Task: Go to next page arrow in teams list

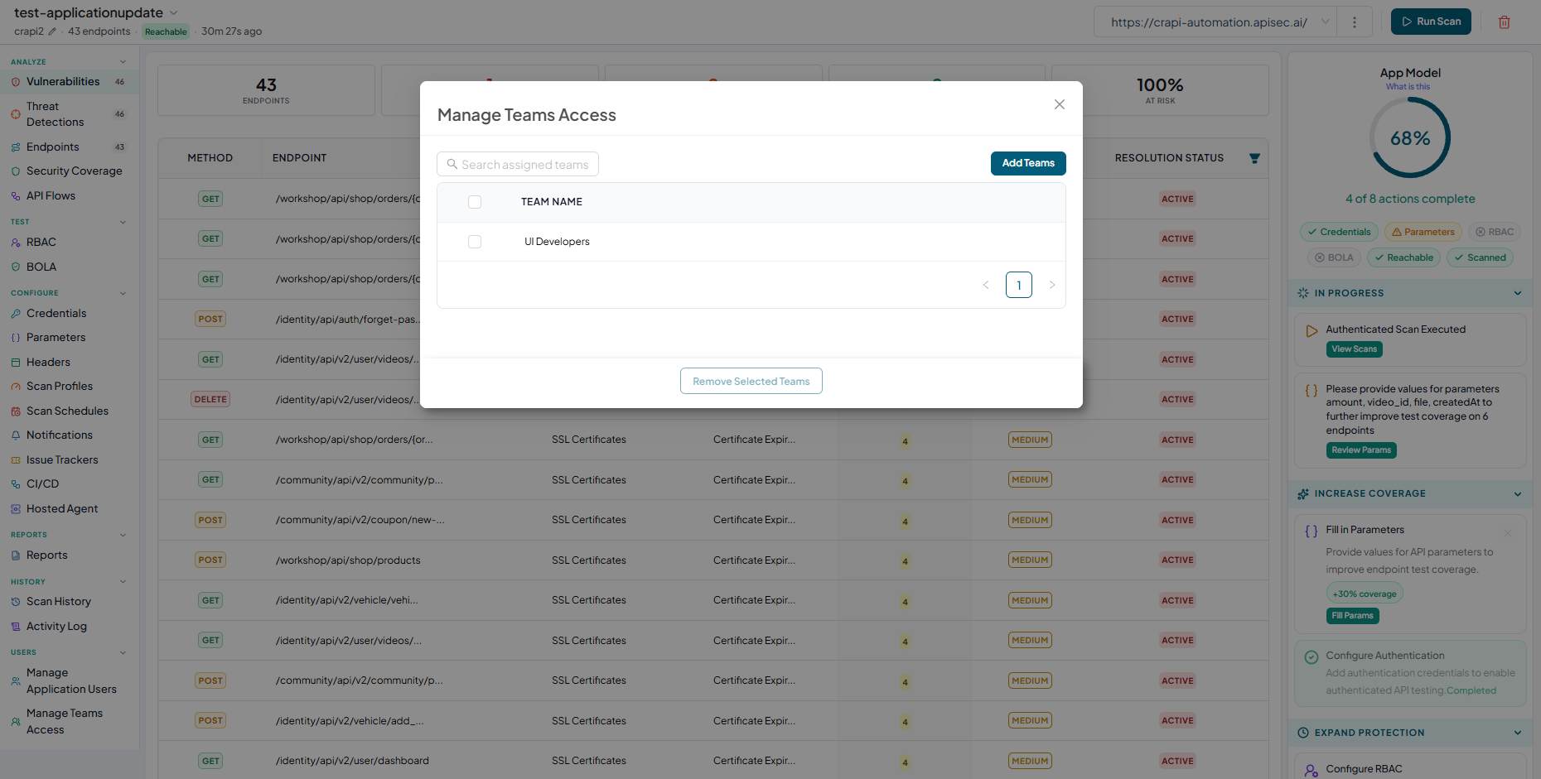Action: [1052, 285]
